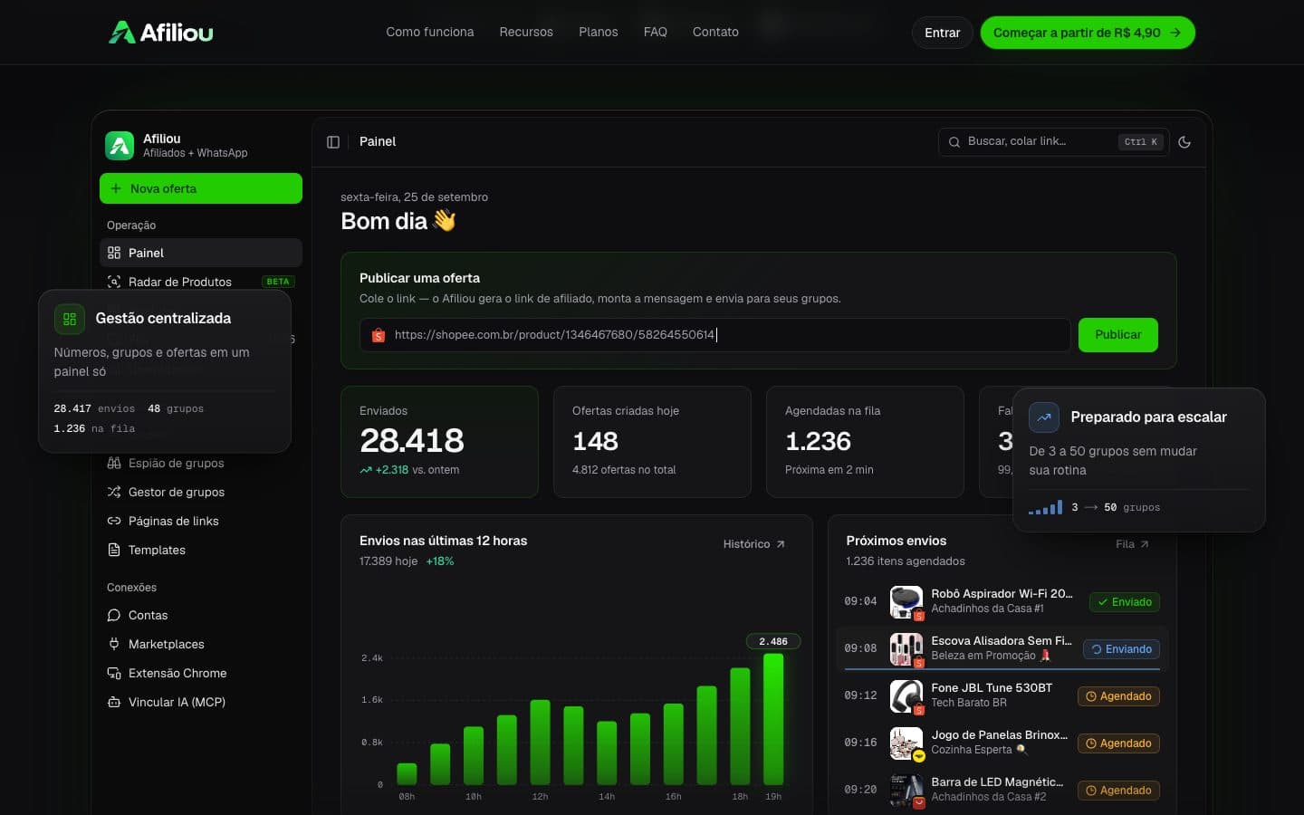Click the search magnifier icon
The image size is (1304, 815).
pos(954,142)
